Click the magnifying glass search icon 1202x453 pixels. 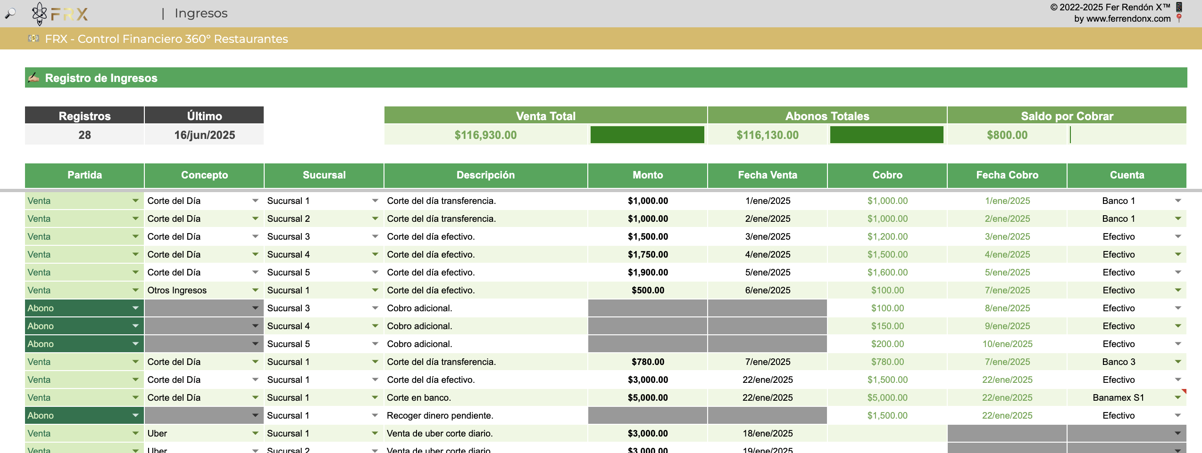pyautogui.click(x=10, y=14)
